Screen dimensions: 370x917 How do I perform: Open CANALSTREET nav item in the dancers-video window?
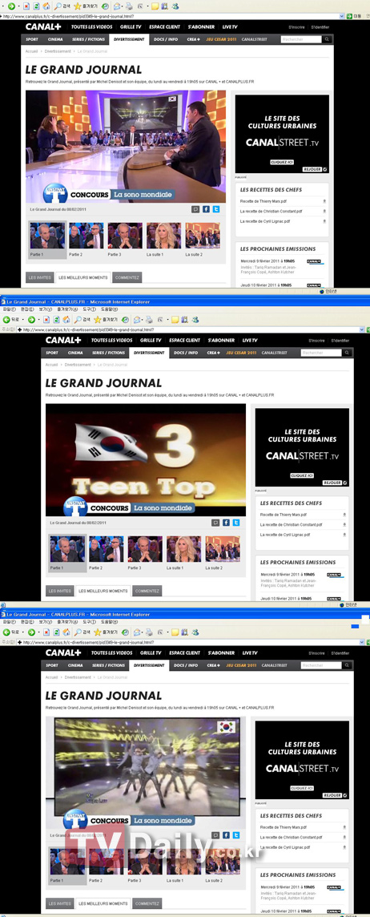(275, 665)
